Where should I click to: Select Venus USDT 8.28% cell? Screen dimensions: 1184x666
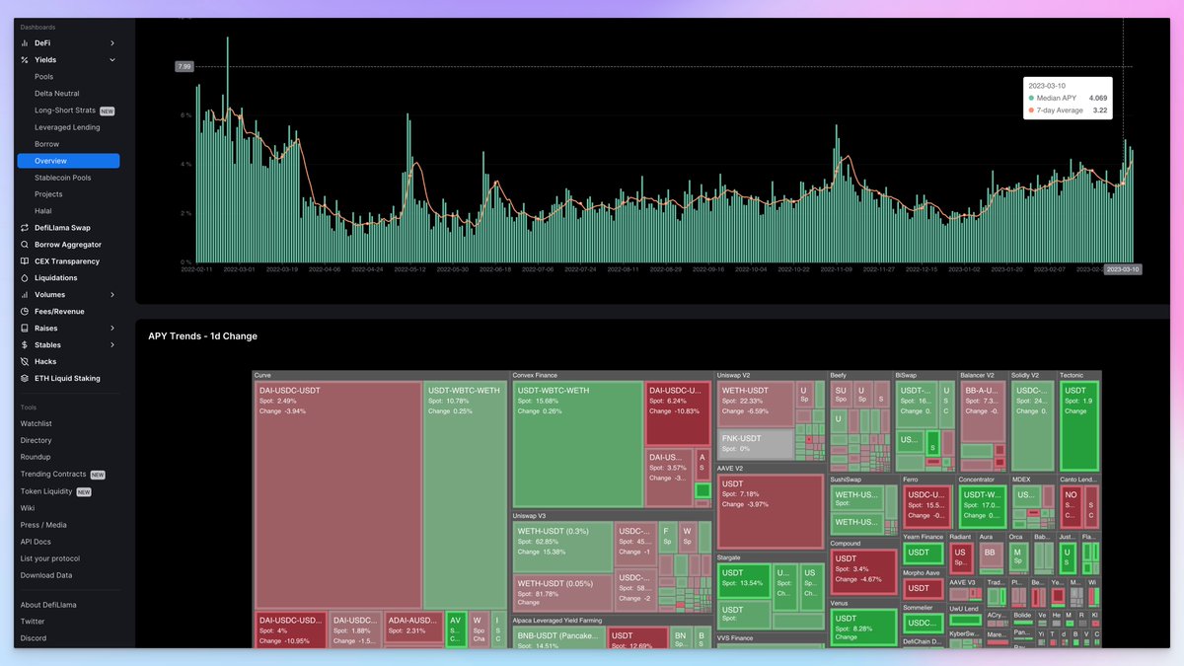point(863,627)
